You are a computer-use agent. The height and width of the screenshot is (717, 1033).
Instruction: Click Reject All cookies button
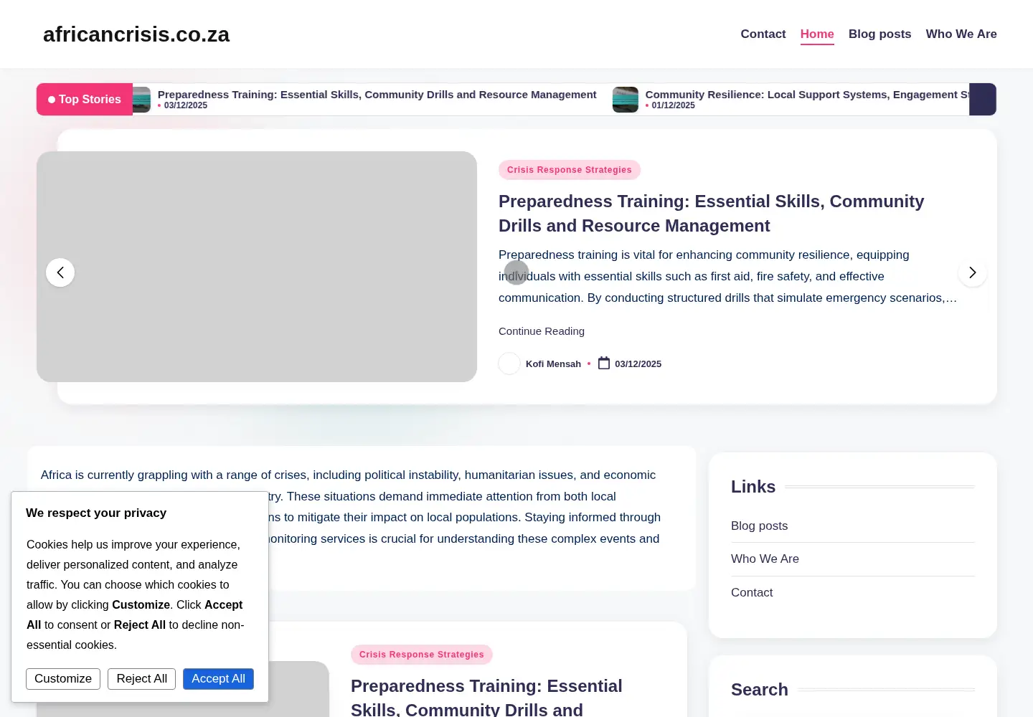coord(142,679)
